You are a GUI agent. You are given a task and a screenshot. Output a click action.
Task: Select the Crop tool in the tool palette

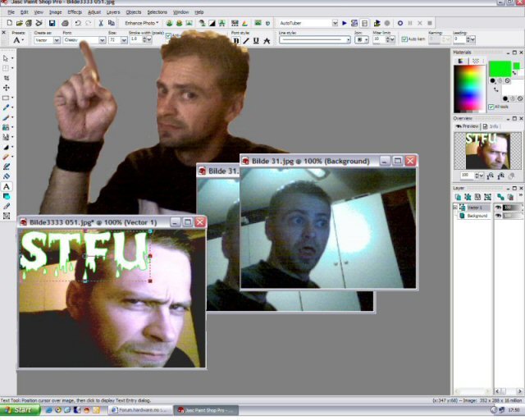tap(7, 78)
